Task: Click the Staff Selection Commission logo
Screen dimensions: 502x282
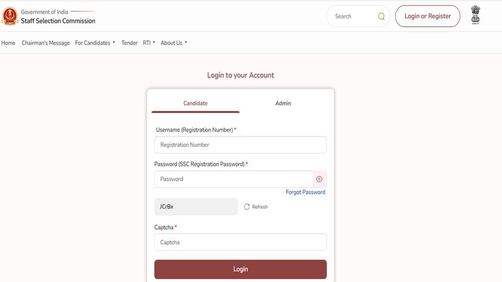Action: point(10,16)
